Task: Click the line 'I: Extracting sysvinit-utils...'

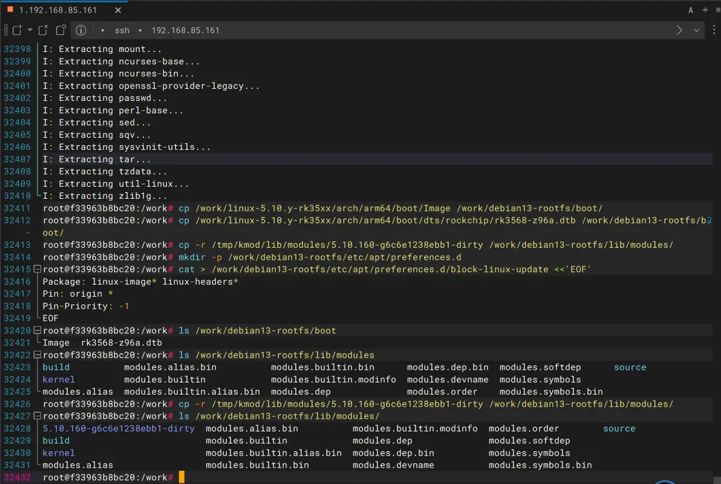Action: 126,147
